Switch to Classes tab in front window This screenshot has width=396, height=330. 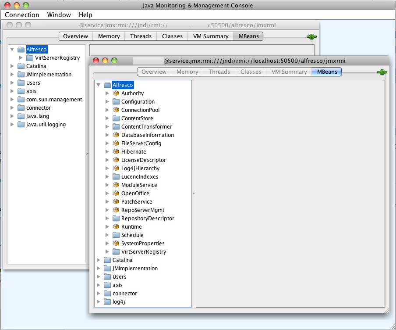[x=251, y=72]
